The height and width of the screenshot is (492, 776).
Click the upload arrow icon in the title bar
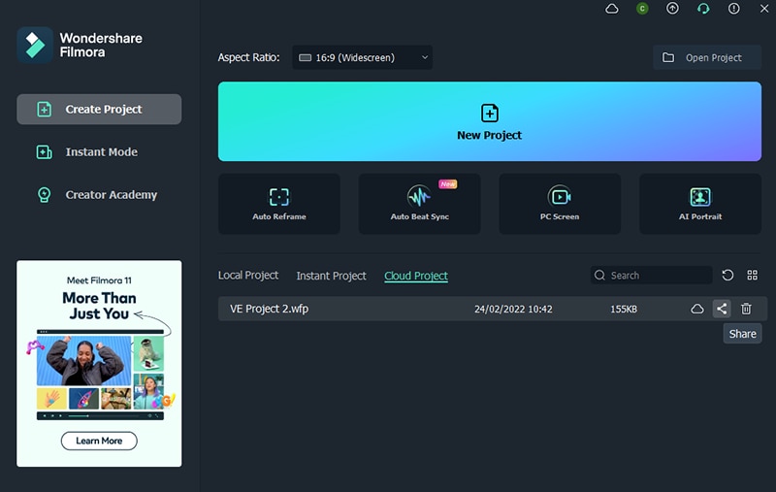coord(672,9)
